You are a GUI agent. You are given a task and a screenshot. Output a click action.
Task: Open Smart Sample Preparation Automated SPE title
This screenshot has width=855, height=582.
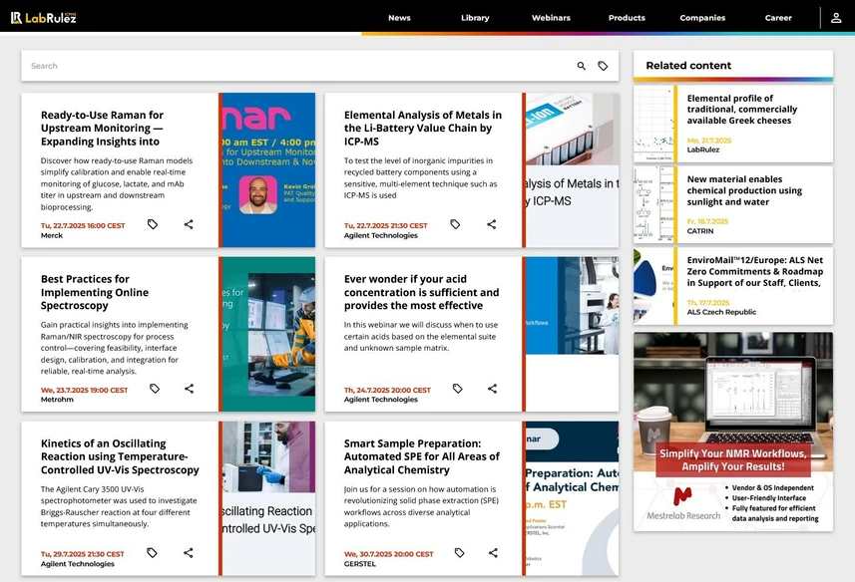coord(421,456)
